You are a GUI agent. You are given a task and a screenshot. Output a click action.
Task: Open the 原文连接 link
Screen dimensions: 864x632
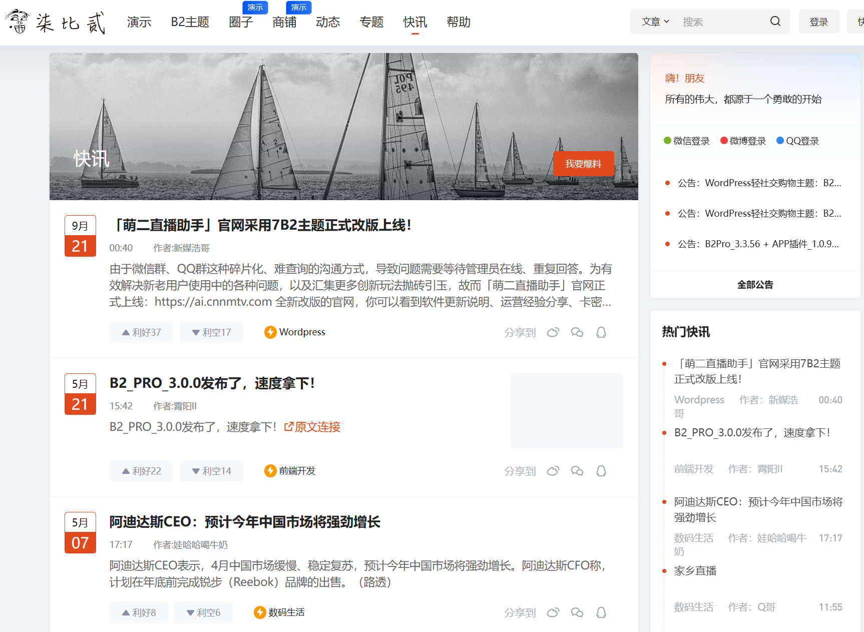(317, 427)
